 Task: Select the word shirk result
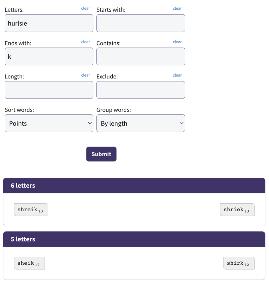pyautogui.click(x=239, y=263)
